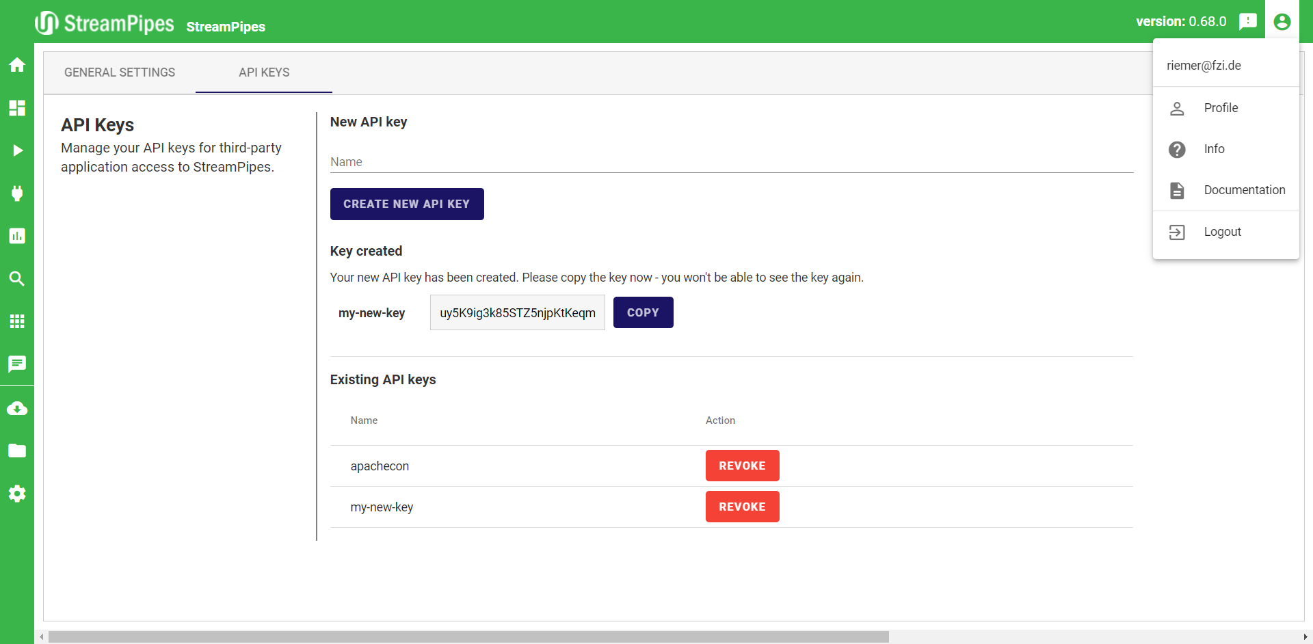The width and height of the screenshot is (1313, 644).
Task: Open the Home page from sidebar
Action: point(17,65)
